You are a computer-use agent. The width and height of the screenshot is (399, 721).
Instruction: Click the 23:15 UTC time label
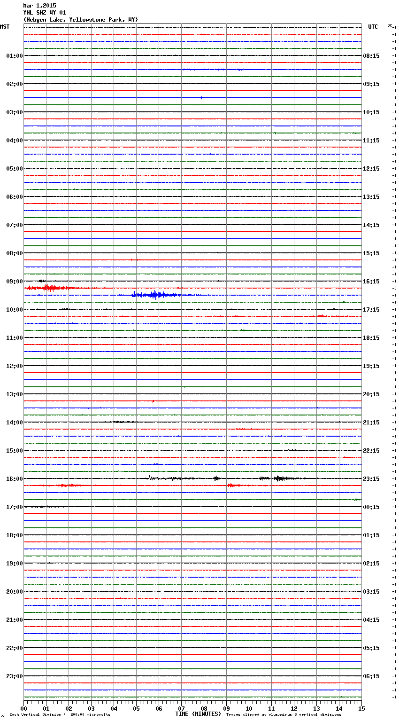pyautogui.click(x=371, y=479)
